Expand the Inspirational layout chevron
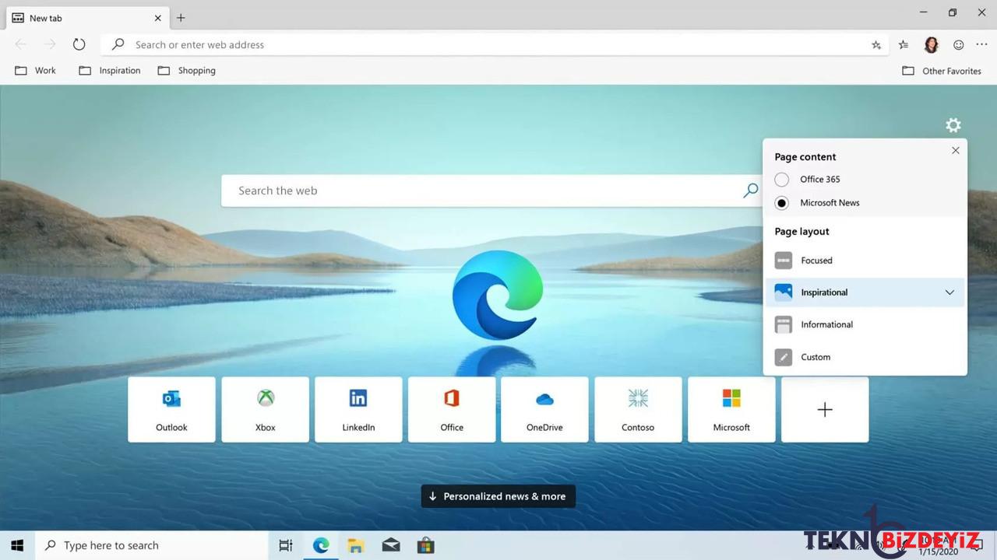Viewport: 997px width, 560px height. coord(949,292)
